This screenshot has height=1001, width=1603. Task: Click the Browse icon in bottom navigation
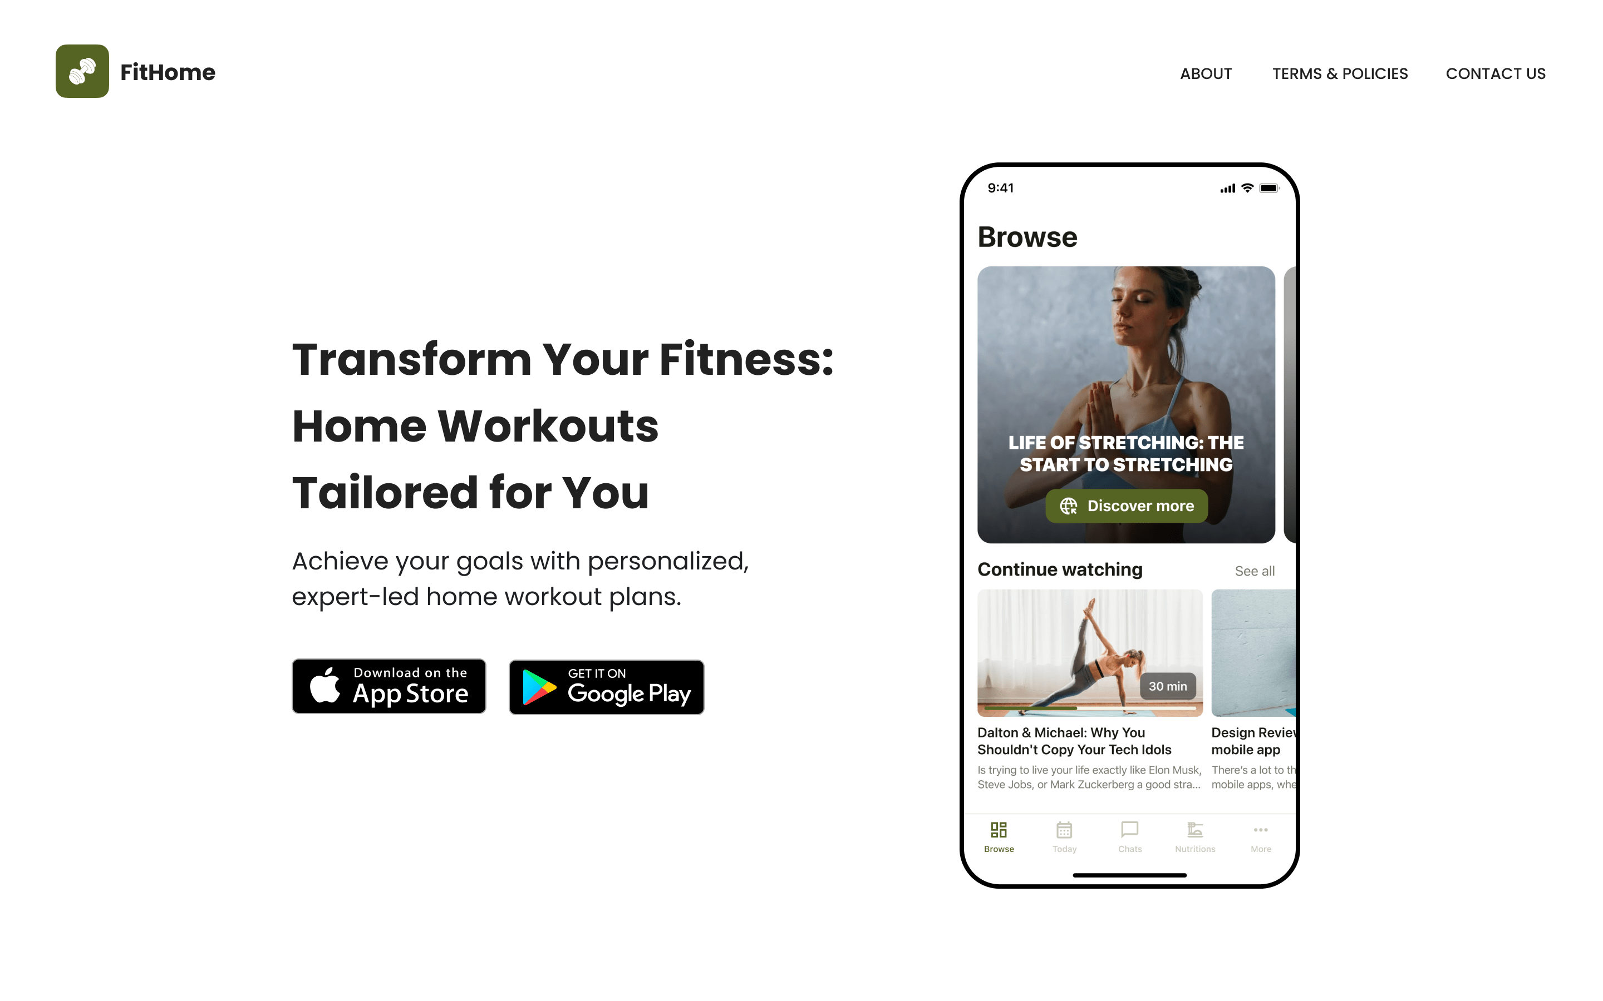point(997,830)
